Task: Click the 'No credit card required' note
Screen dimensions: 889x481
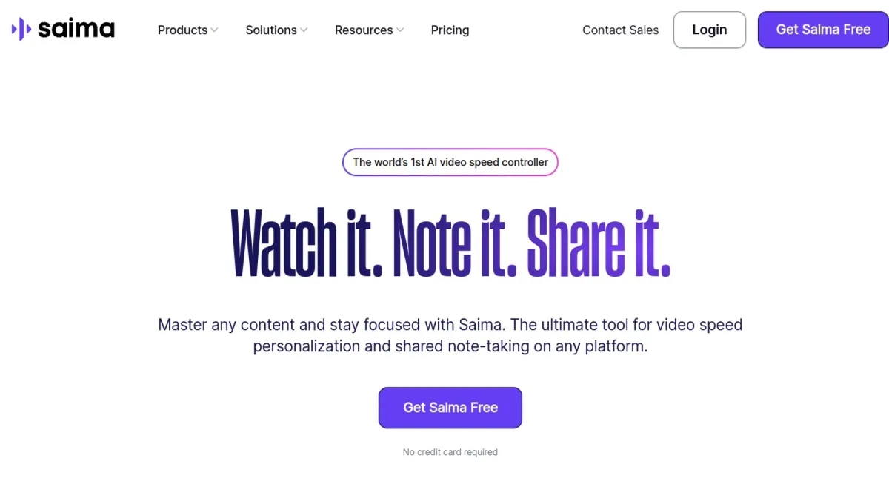Action: point(450,452)
